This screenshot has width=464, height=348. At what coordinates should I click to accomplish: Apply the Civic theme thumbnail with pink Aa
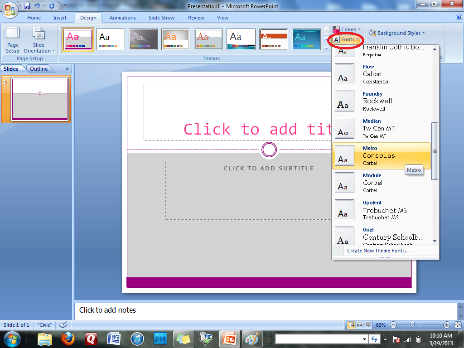pyautogui.click(x=78, y=39)
